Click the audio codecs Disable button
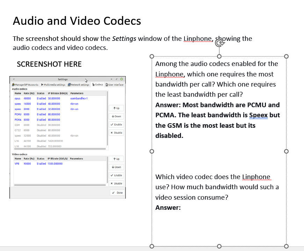This screenshot has height=251, width=304. [116, 133]
